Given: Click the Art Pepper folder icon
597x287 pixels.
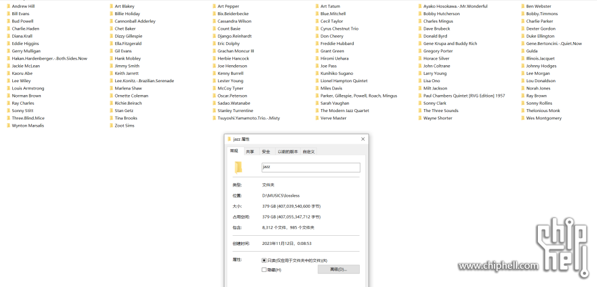Looking at the screenshot, I should coord(214,6).
